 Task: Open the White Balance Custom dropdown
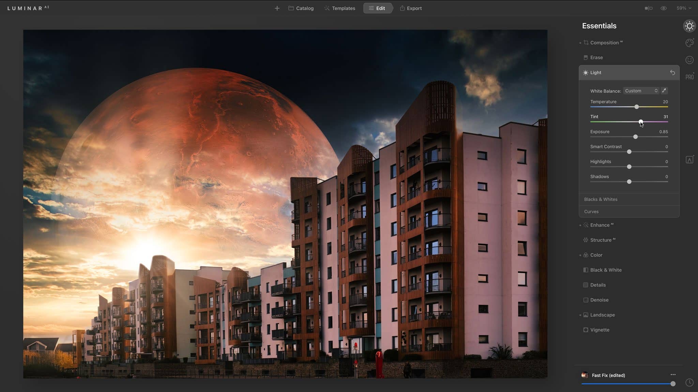[x=641, y=91]
